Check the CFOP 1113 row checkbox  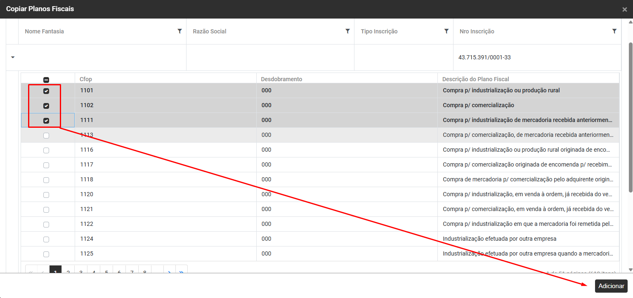(46, 135)
